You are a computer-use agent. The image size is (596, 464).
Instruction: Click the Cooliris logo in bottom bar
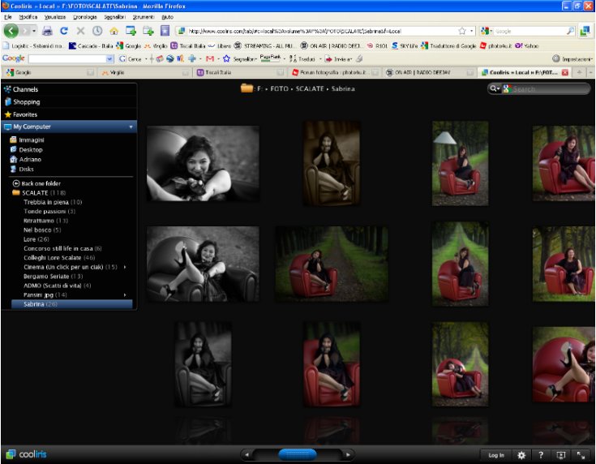pyautogui.click(x=23, y=454)
